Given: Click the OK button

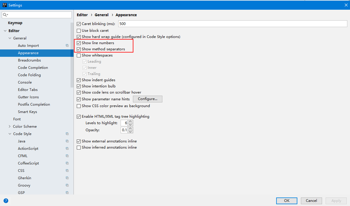Looking at the screenshot, I should [x=286, y=201].
